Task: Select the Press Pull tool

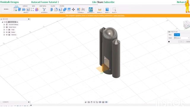Action: (x=52, y=10)
